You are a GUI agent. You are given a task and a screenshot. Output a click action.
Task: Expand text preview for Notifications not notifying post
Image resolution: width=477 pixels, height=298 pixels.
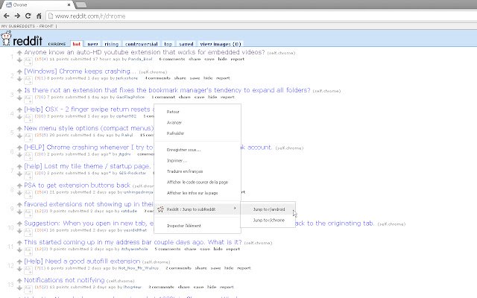pos(28,288)
